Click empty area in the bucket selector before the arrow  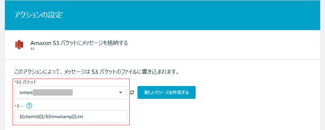click(95, 93)
